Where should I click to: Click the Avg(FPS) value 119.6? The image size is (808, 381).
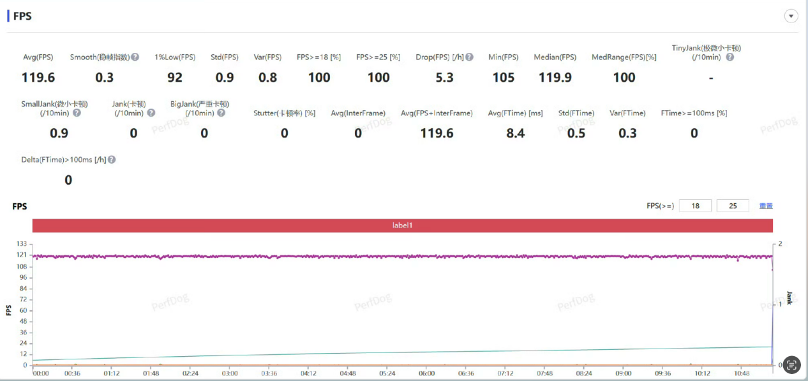(x=39, y=78)
